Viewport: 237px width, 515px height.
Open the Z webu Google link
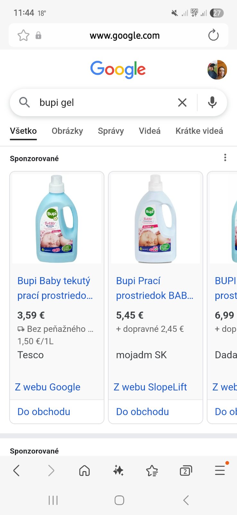click(48, 387)
